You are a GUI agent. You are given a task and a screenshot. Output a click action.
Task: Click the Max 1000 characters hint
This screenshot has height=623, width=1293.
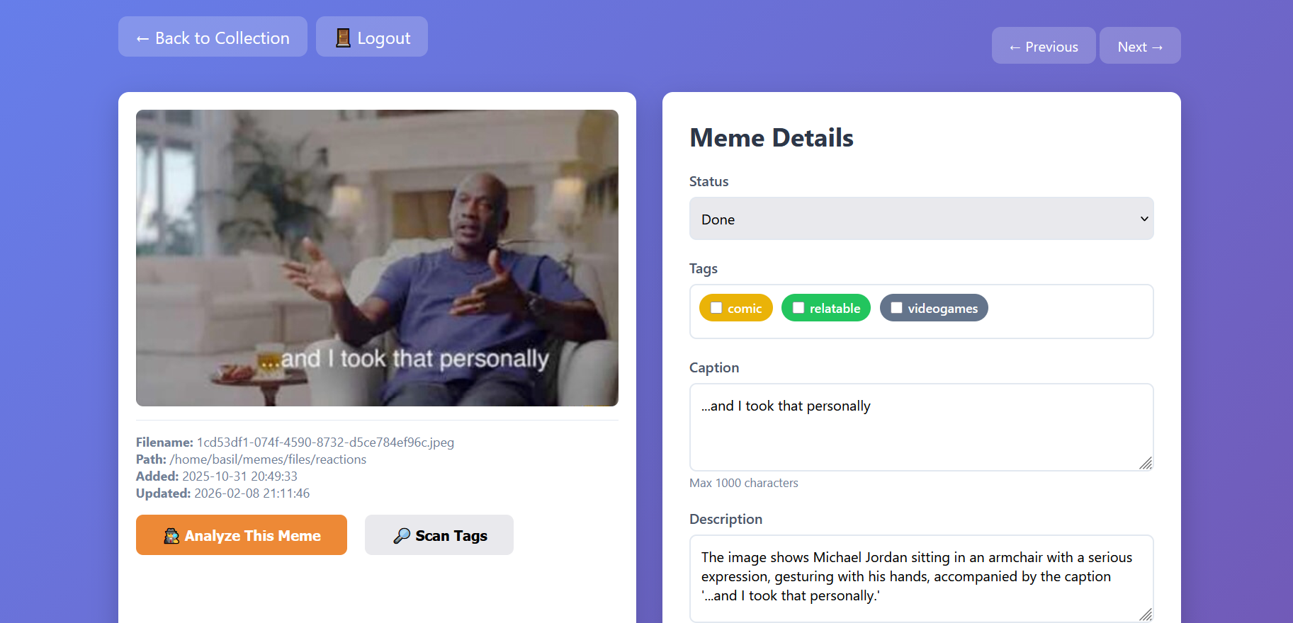[744, 483]
